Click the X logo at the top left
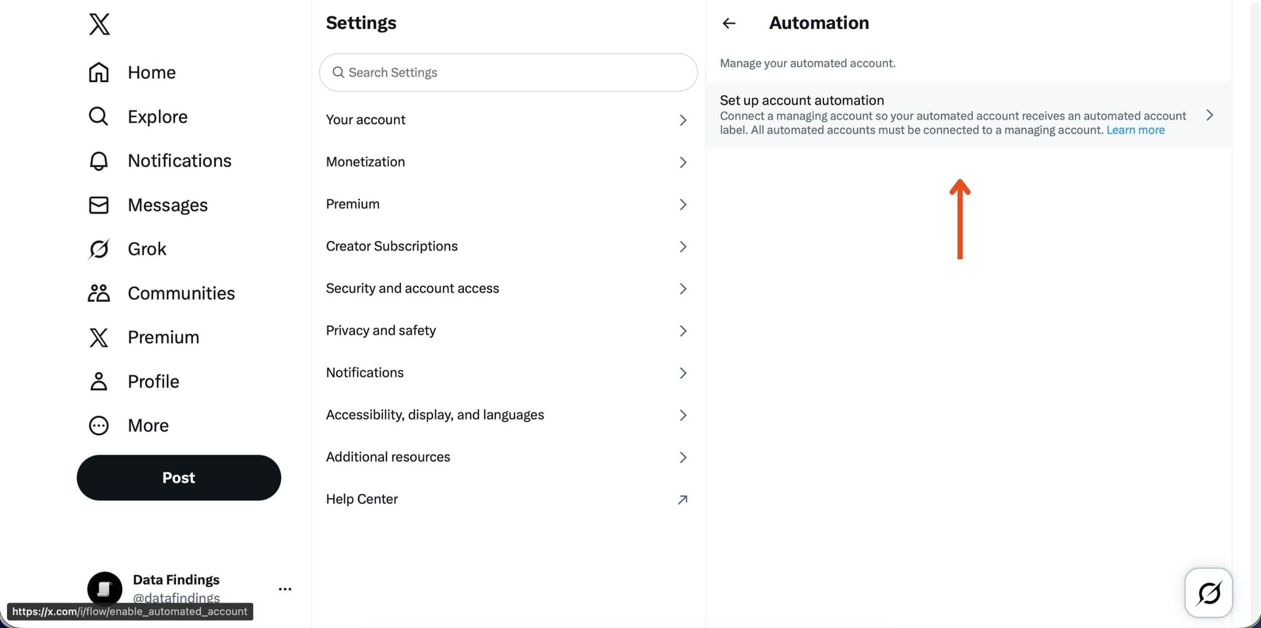The width and height of the screenshot is (1261, 628). pos(99,24)
